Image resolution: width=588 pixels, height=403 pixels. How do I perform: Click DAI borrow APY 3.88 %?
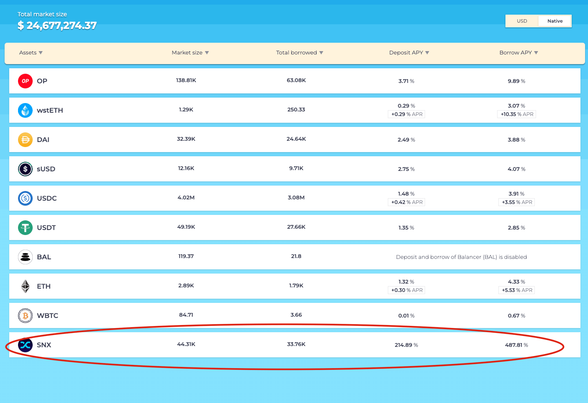516,139
